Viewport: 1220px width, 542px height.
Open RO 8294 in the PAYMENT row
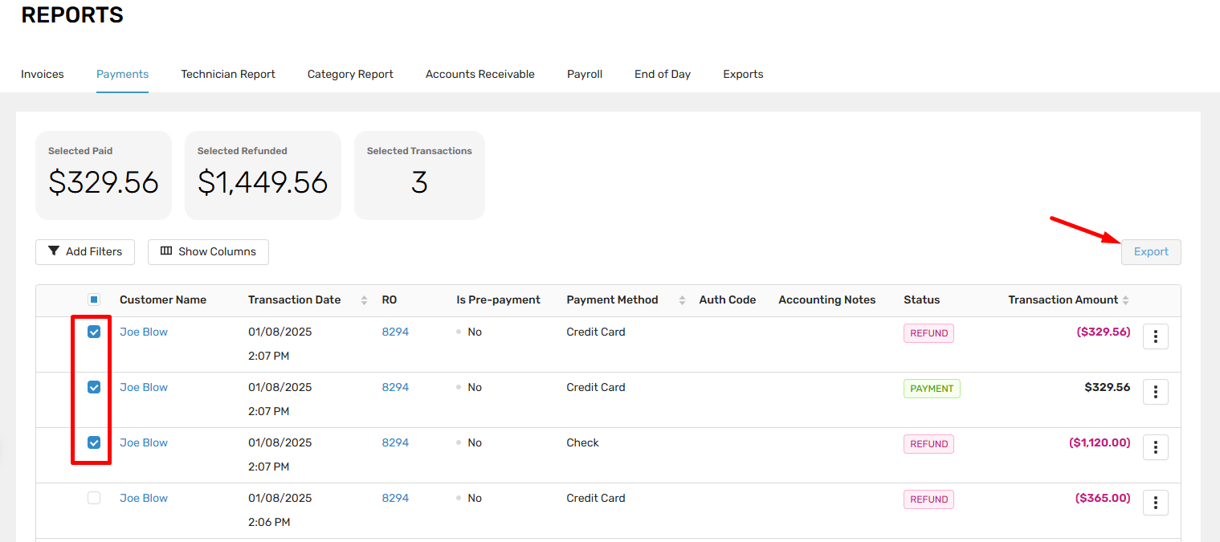click(395, 387)
